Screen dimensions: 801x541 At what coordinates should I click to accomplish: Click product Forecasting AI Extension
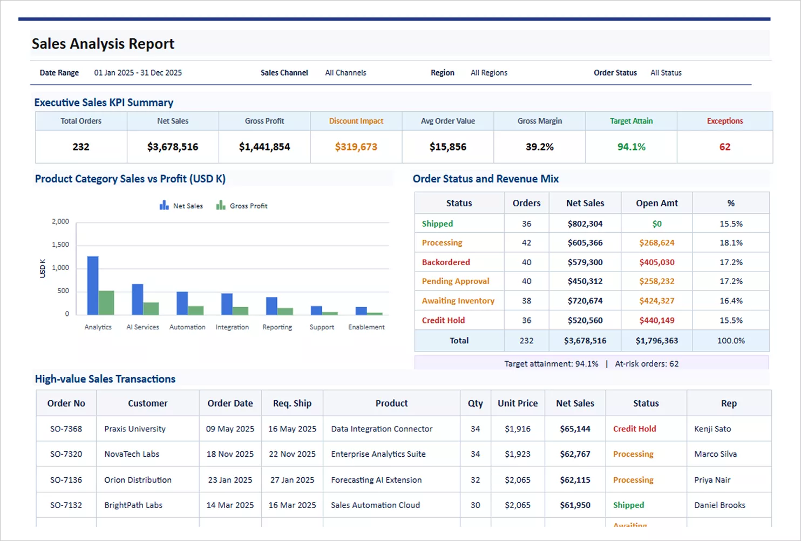tap(376, 480)
